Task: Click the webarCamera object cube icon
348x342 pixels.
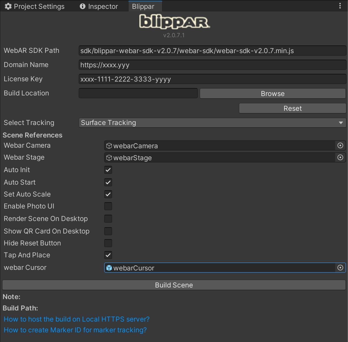Action: pos(109,146)
